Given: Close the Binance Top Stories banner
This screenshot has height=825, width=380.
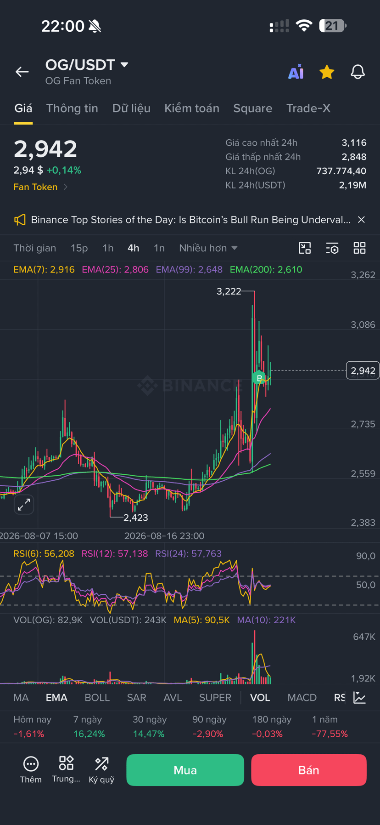Looking at the screenshot, I should pyautogui.click(x=362, y=220).
